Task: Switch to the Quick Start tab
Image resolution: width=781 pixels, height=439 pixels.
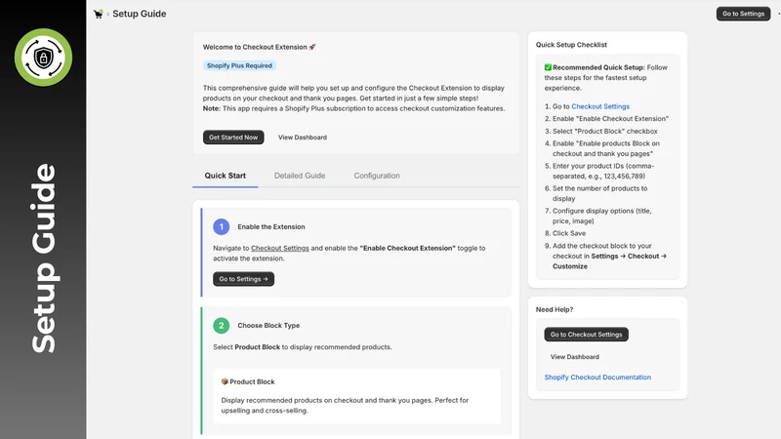Action: pos(226,176)
